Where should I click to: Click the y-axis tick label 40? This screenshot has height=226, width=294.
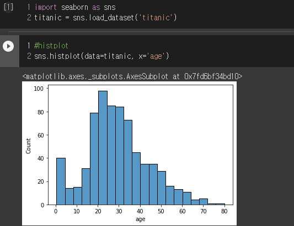[x=41, y=158]
